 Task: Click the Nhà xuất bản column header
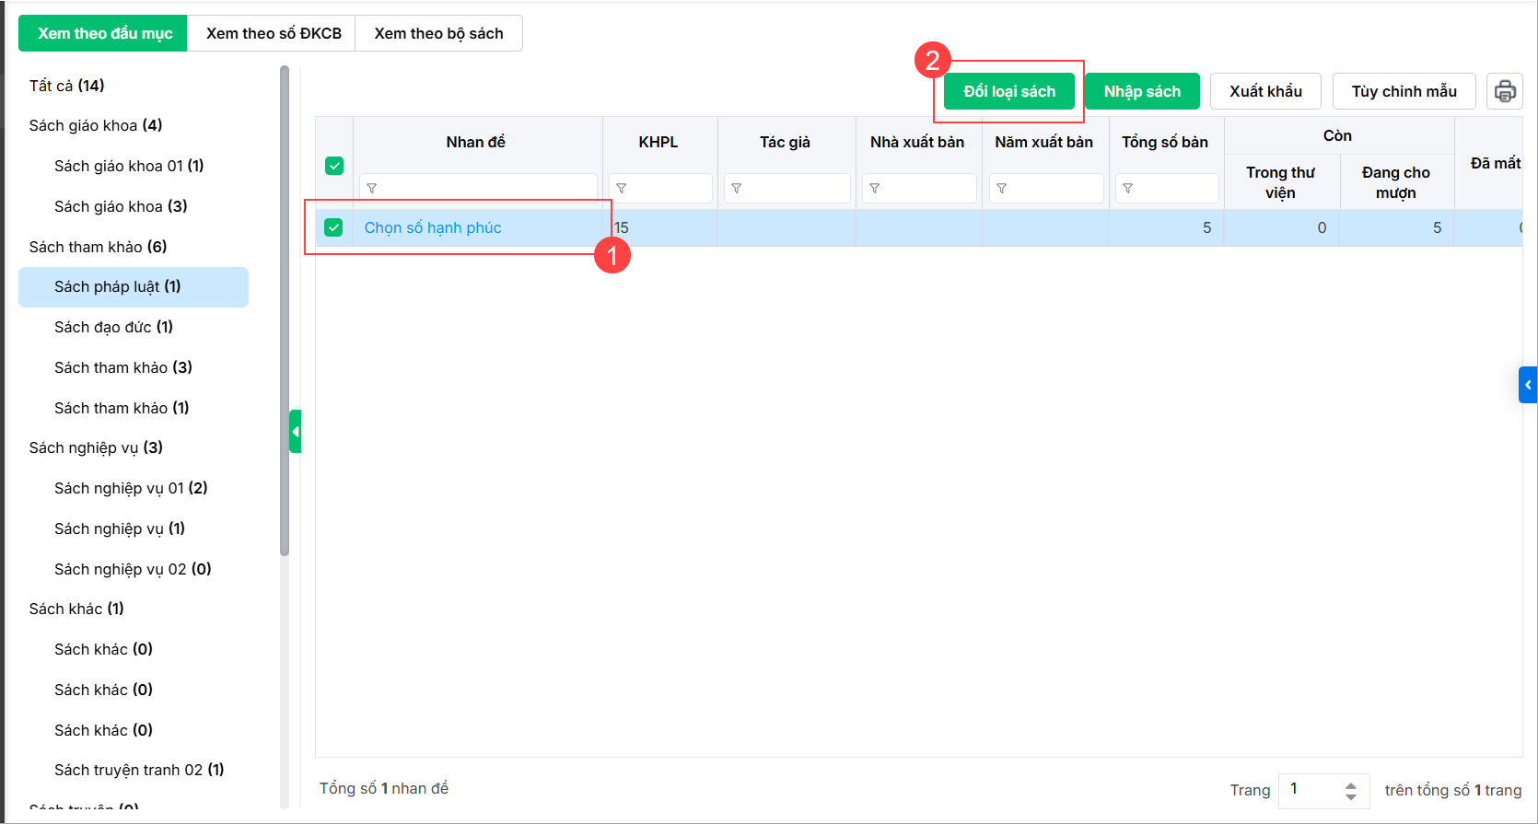tap(917, 142)
